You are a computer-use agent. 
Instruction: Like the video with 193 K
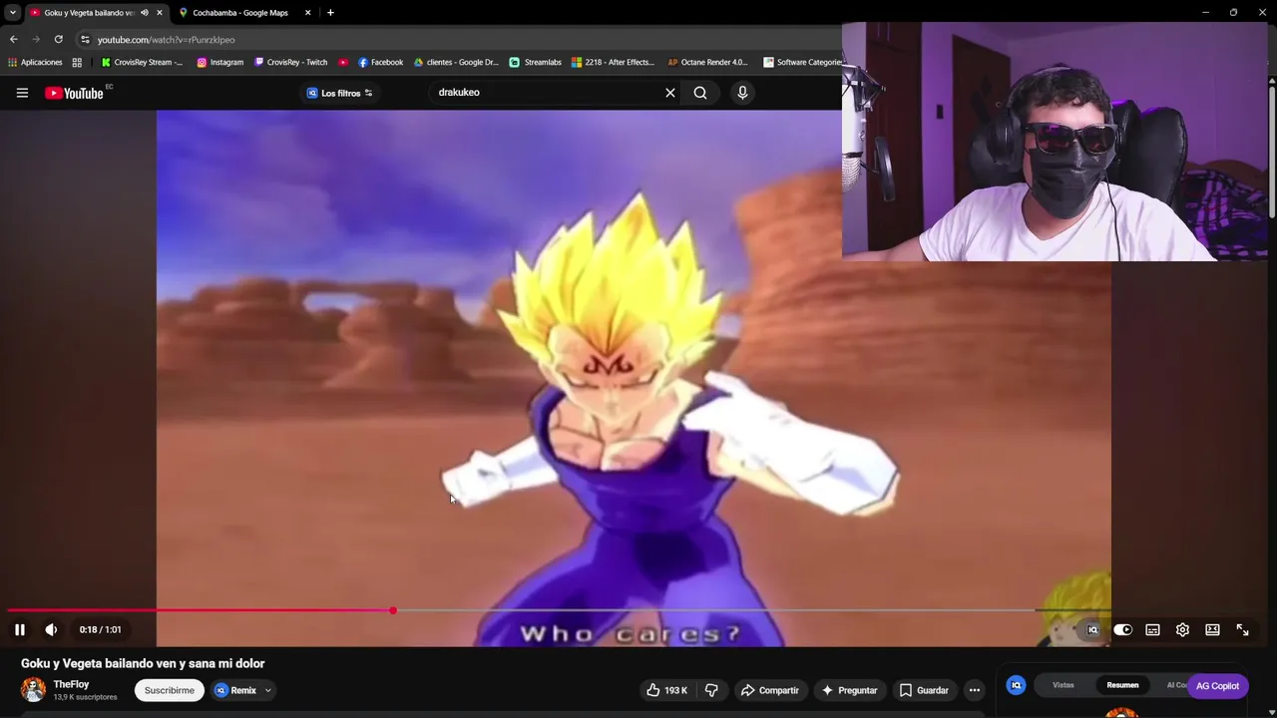coord(666,690)
